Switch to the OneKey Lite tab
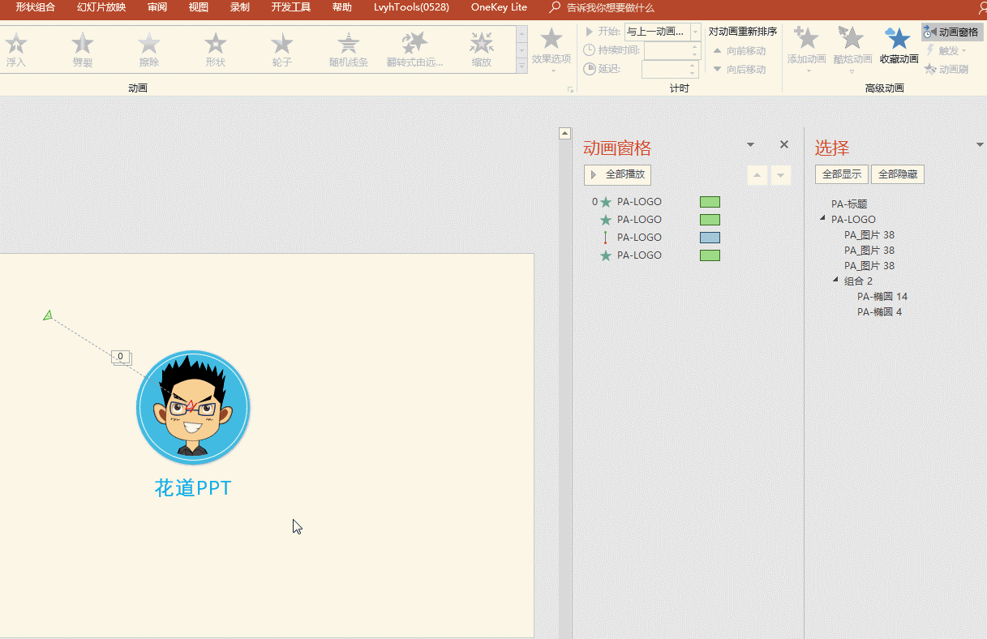Image resolution: width=987 pixels, height=639 pixels. (x=499, y=7)
